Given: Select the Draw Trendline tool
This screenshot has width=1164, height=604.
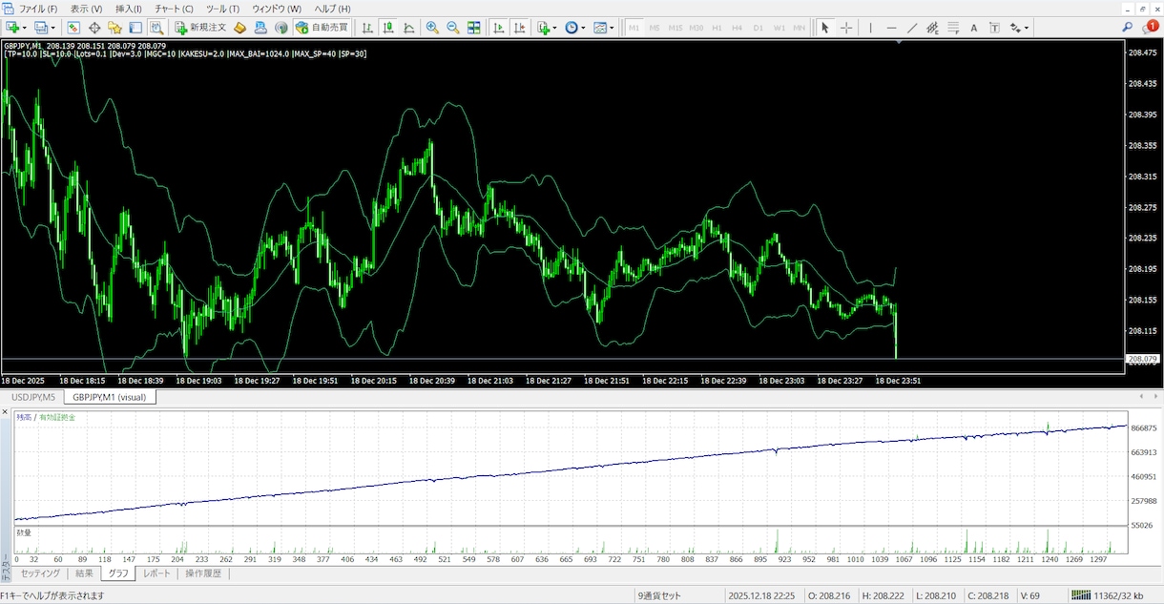Looking at the screenshot, I should [912, 28].
